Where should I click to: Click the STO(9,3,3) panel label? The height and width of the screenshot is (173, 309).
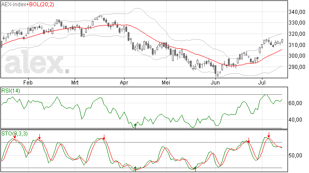[14, 134]
